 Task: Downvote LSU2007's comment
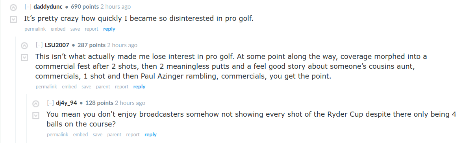[x=24, y=58]
